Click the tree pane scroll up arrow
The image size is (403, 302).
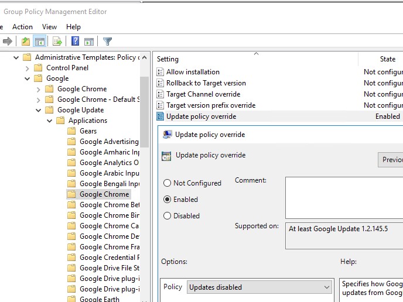coord(145,57)
